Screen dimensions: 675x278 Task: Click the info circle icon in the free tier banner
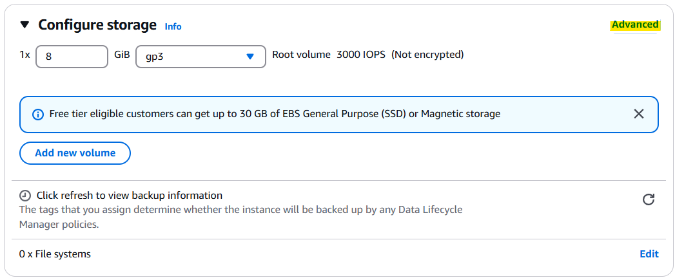click(x=38, y=115)
